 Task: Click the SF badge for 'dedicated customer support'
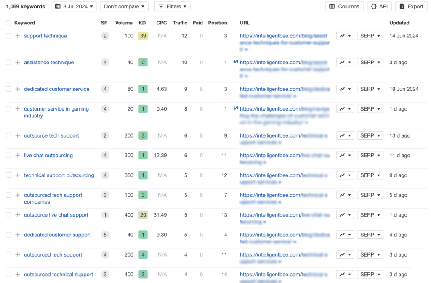[x=105, y=235]
